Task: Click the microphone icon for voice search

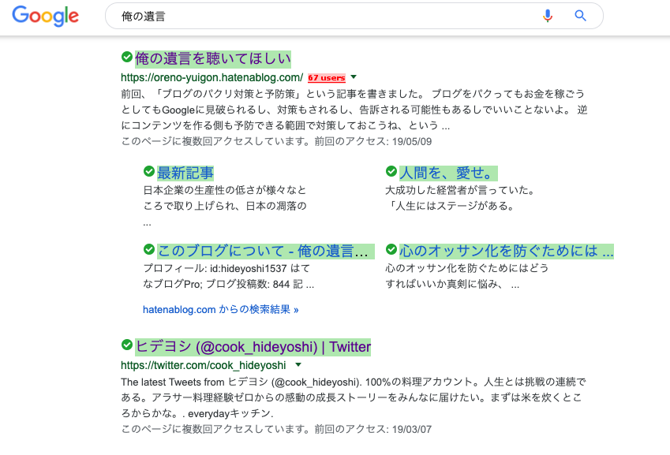Action: 548,16
